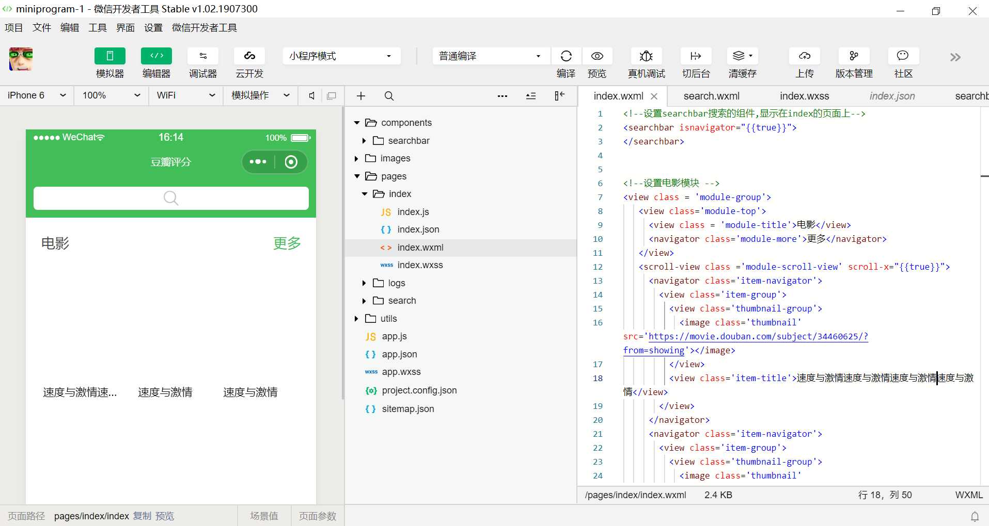Open simulator capsule menu three dots
The image size is (989, 526).
(x=258, y=162)
